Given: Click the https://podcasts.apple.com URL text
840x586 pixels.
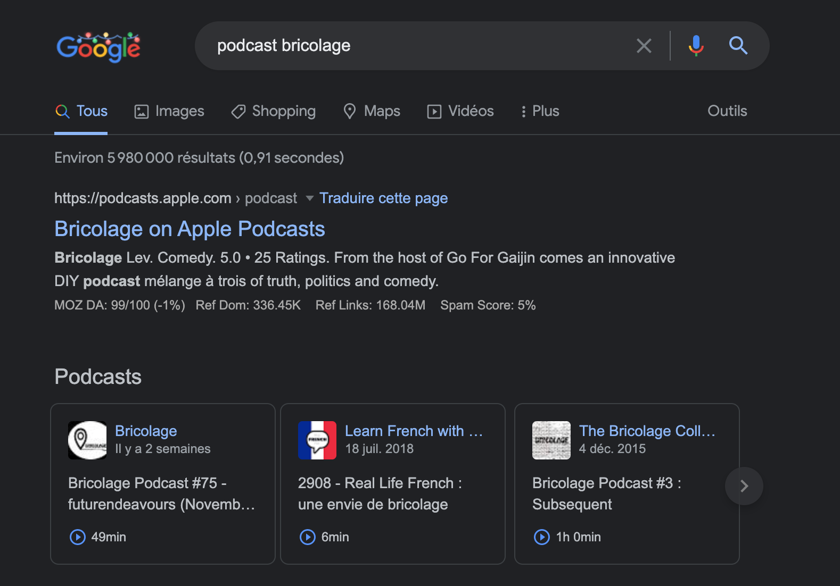Looking at the screenshot, I should pos(143,198).
